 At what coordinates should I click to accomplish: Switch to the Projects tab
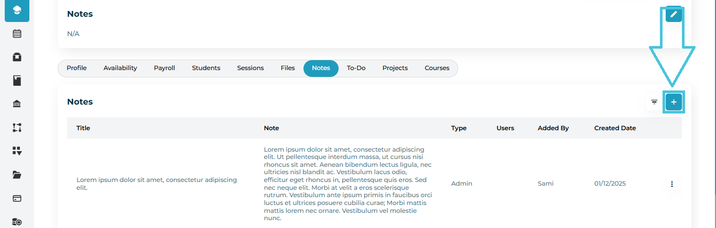coord(395,68)
